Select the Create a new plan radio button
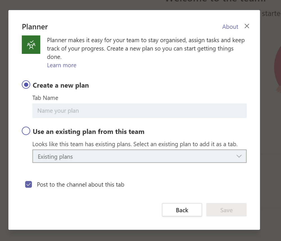Image resolution: width=281 pixels, height=241 pixels. point(26,85)
